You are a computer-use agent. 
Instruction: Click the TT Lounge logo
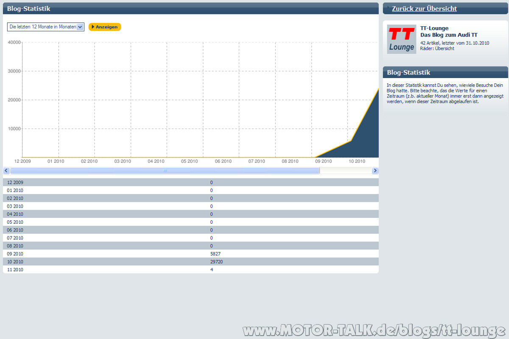point(400,39)
